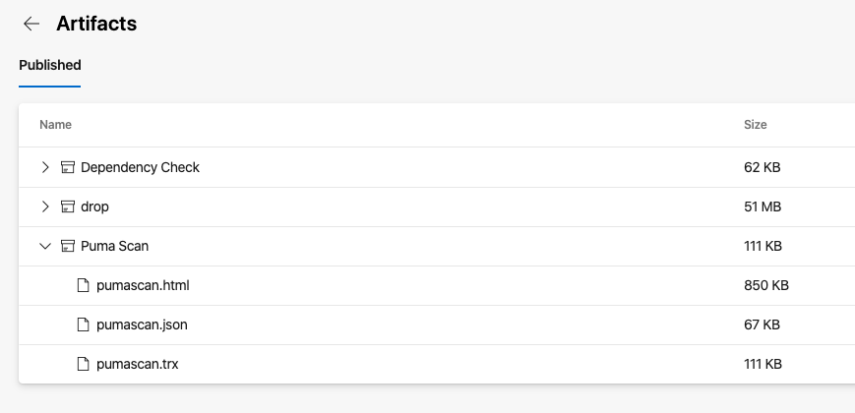Open the pumascan.json file
Image resolution: width=855 pixels, height=413 pixels.
coord(142,324)
